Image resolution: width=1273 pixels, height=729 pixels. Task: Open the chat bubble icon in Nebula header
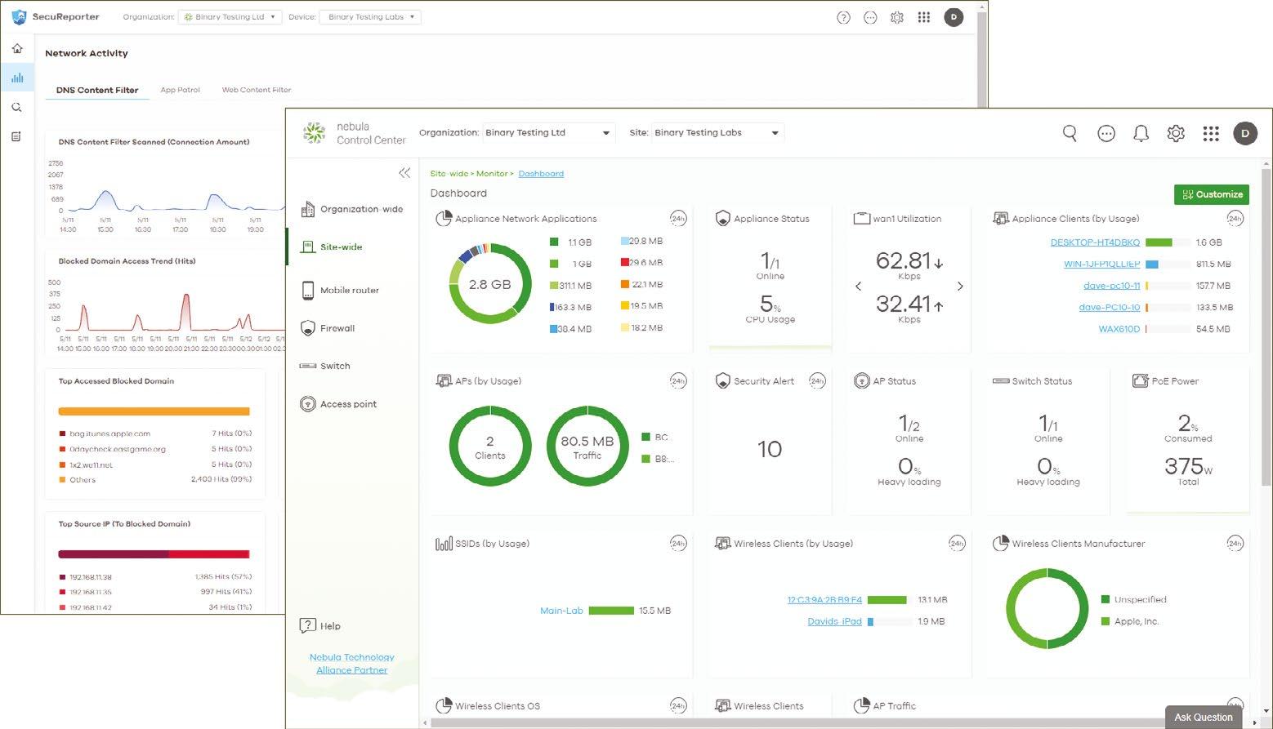(1105, 133)
